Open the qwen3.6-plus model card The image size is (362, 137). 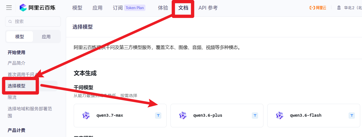(x=217, y=115)
